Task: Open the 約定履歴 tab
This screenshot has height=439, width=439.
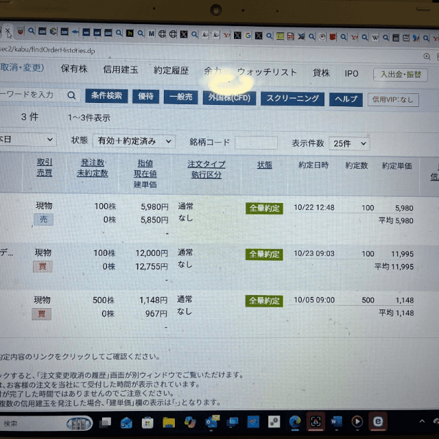Action: 171,71
